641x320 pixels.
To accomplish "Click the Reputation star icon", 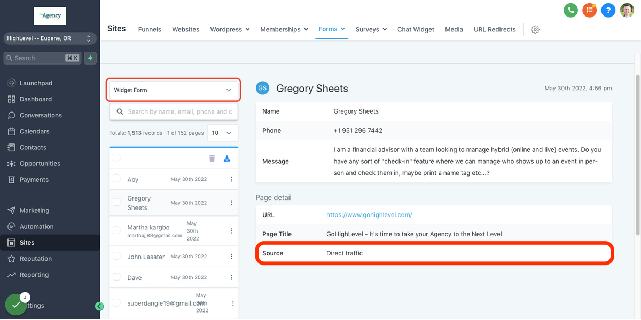I will point(12,259).
